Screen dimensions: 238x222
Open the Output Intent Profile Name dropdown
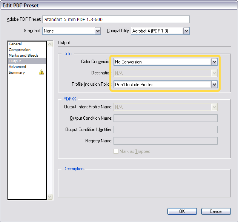pyautogui.click(x=166, y=107)
